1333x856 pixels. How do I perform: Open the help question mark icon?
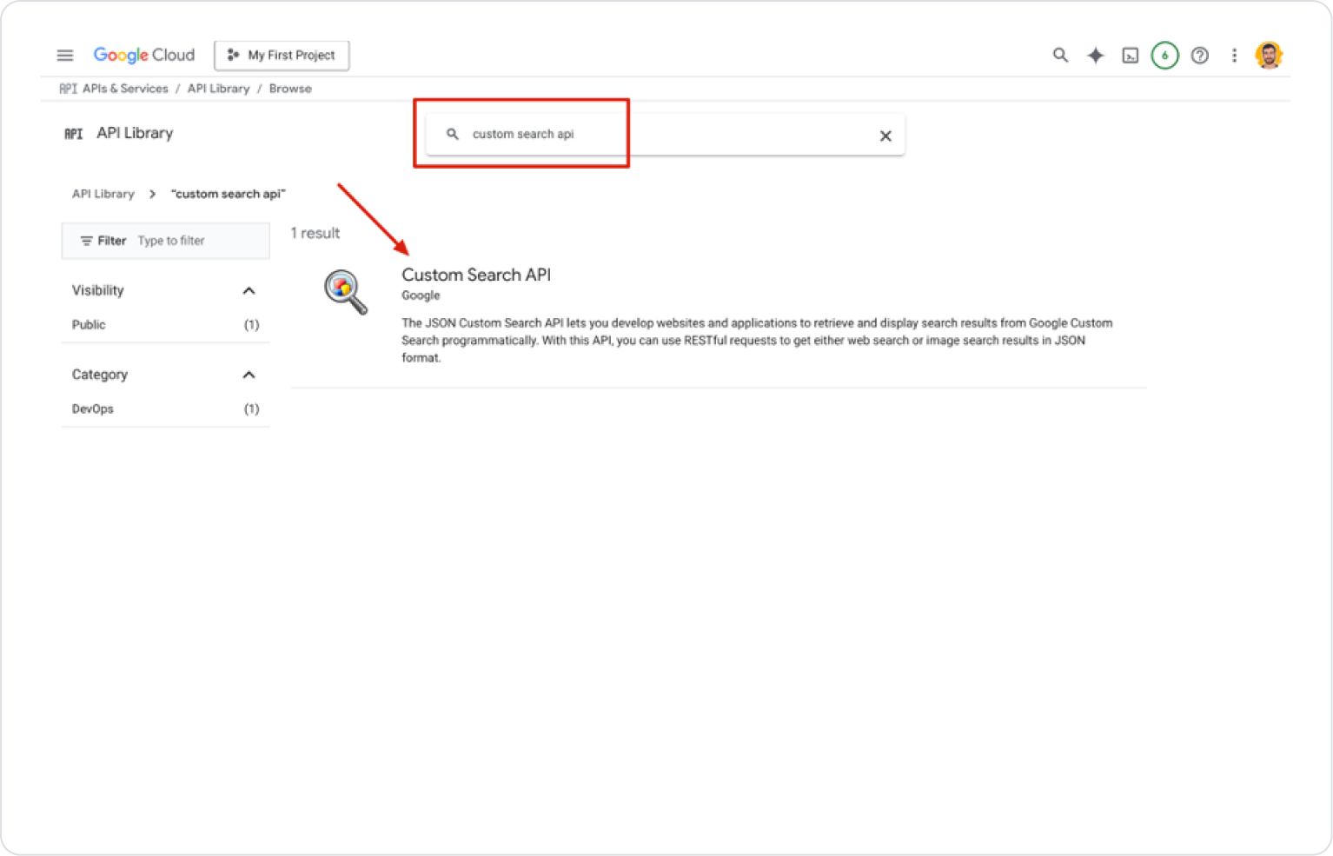[x=1200, y=56]
